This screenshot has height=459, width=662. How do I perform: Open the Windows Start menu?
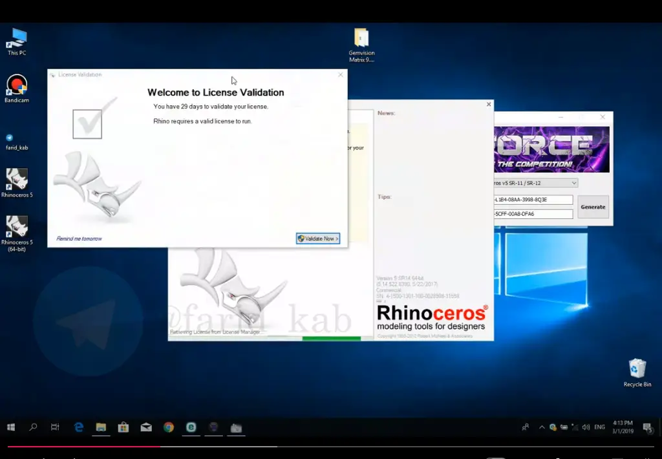tap(11, 427)
